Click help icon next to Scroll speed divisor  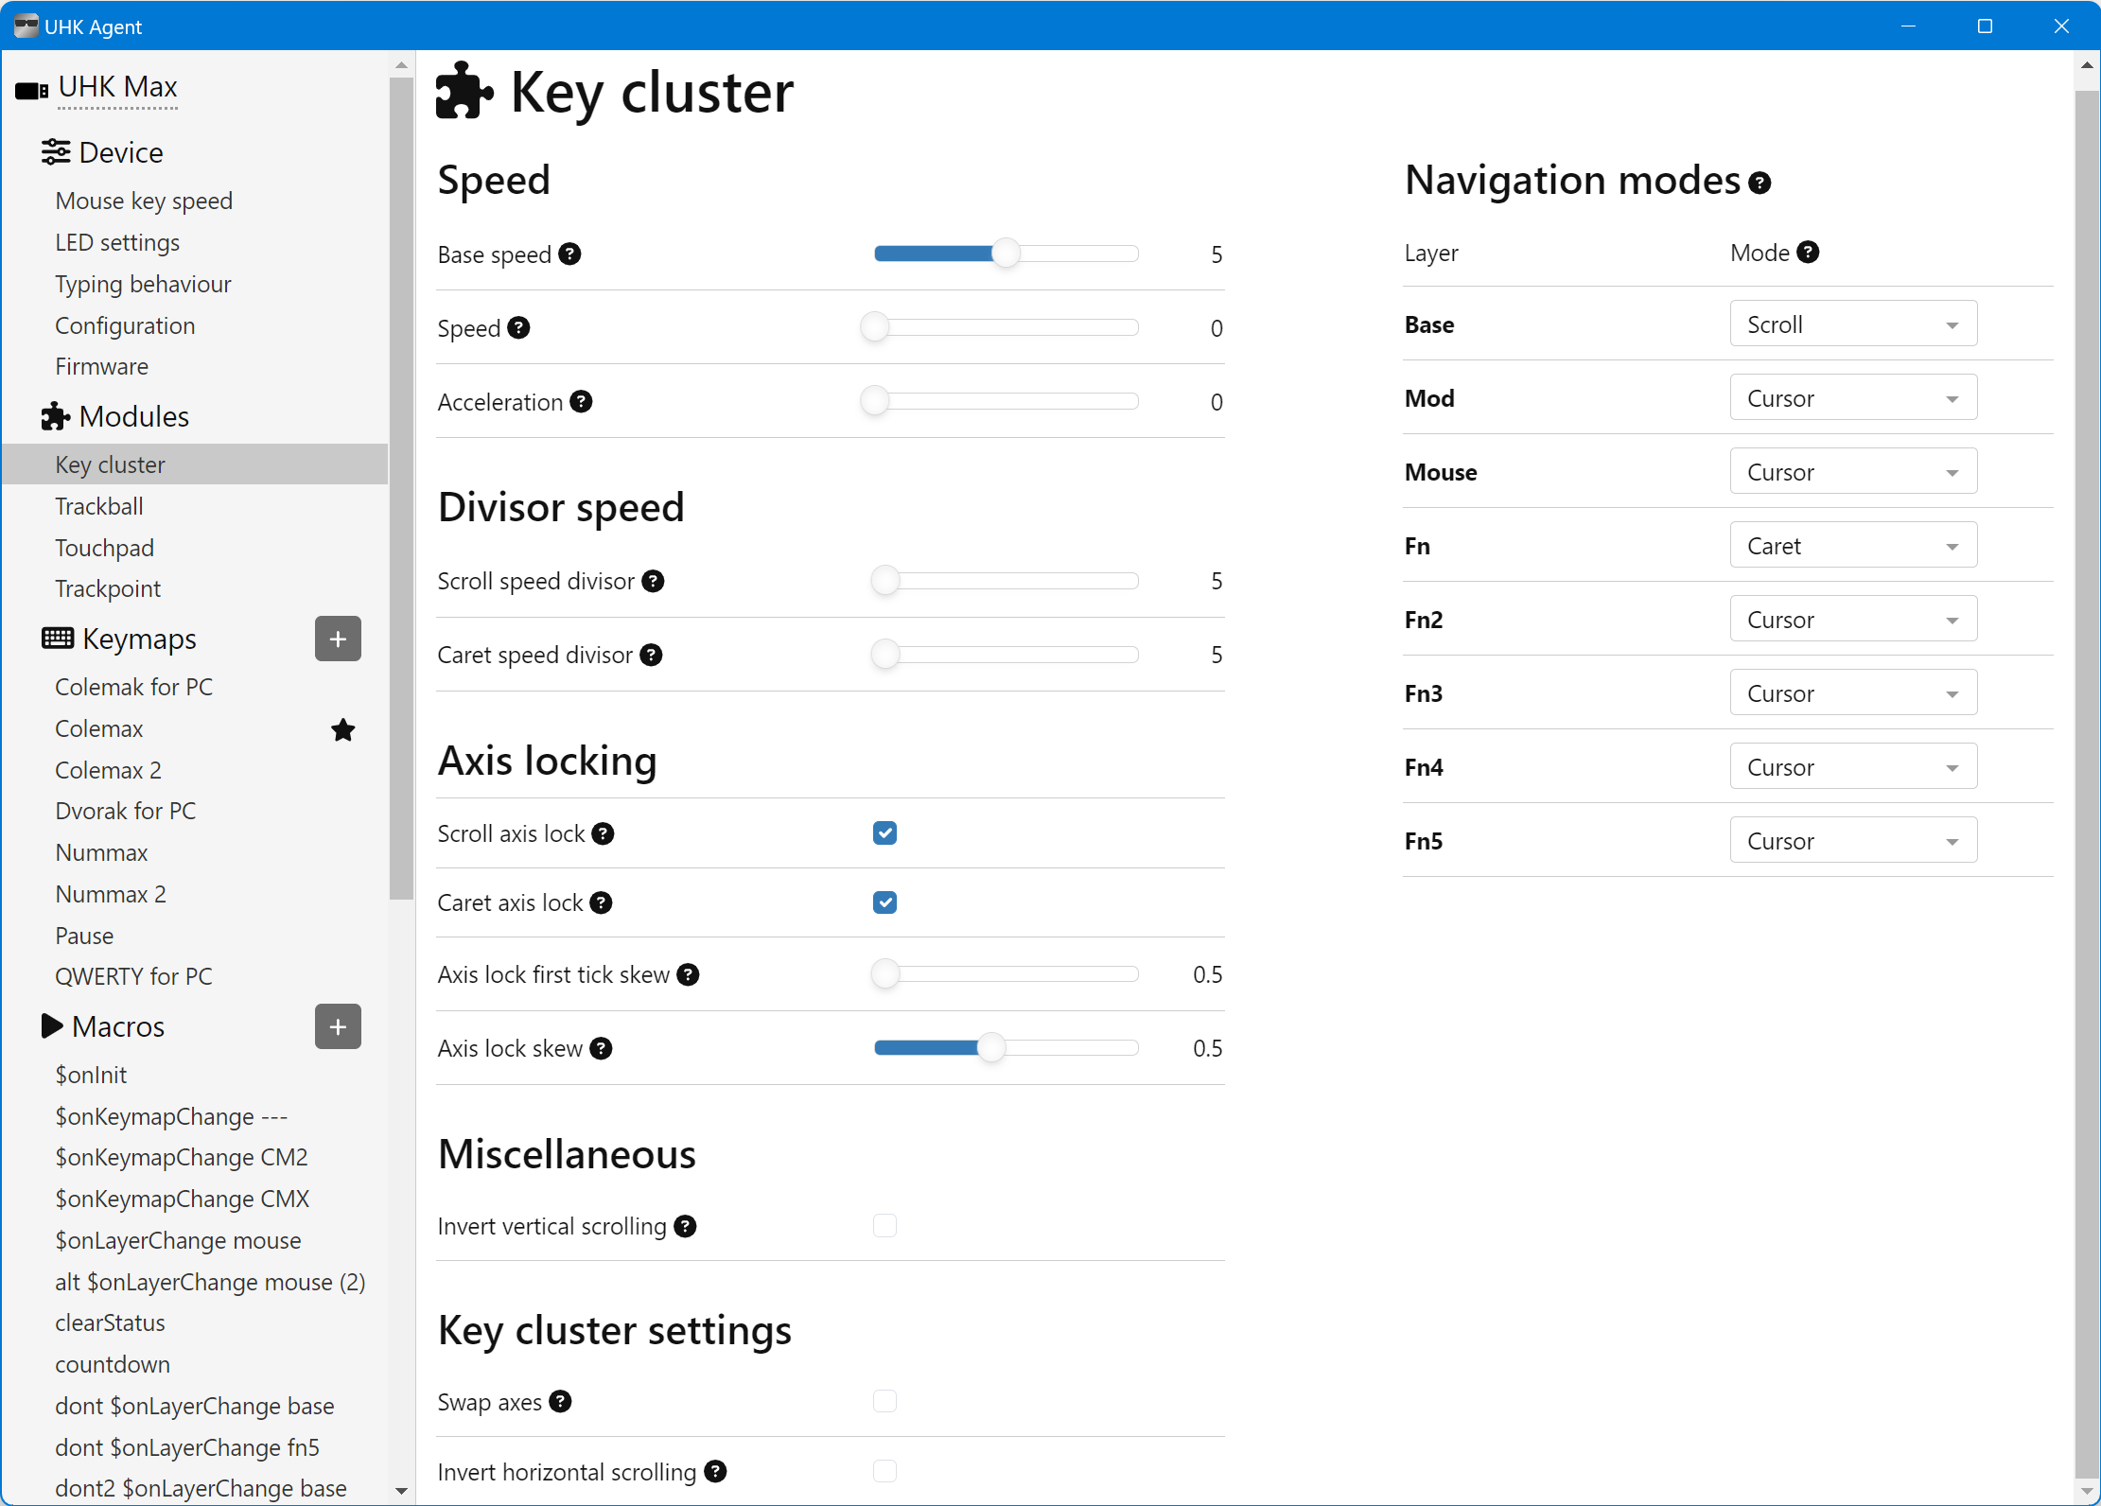pos(653,582)
